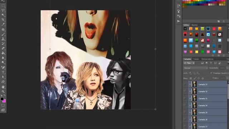This screenshot has width=229, height=129.
Task: Select the Crop tool
Action: [3, 20]
